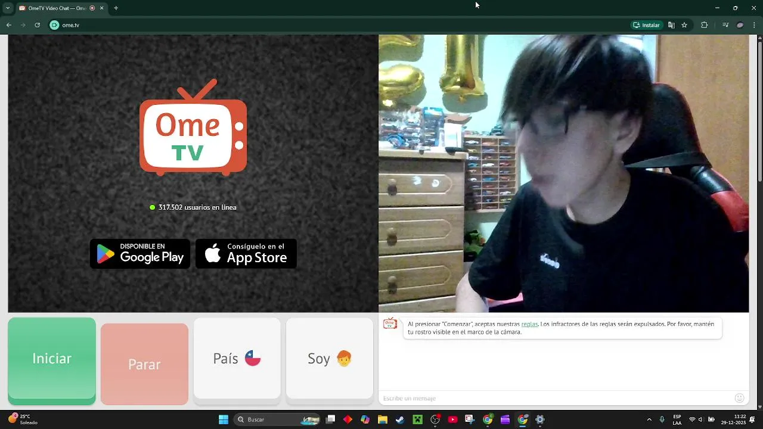Screen dimensions: 763x429
Task: Open the media controls icon
Action: point(725,25)
